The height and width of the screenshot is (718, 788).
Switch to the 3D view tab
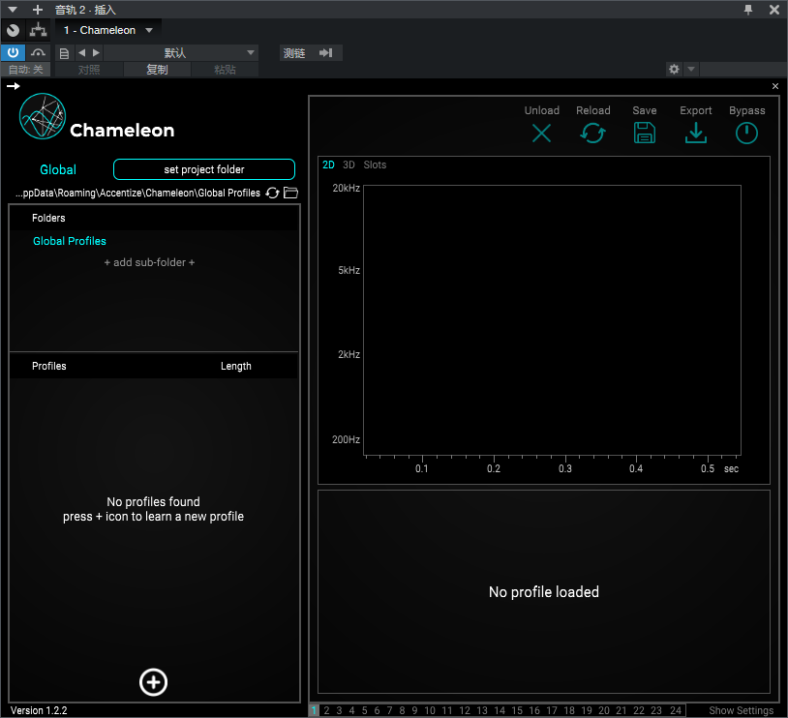(349, 165)
